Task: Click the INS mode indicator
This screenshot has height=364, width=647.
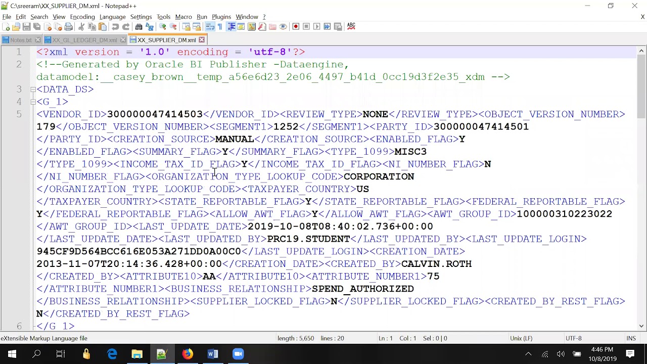Action: [x=631, y=338]
